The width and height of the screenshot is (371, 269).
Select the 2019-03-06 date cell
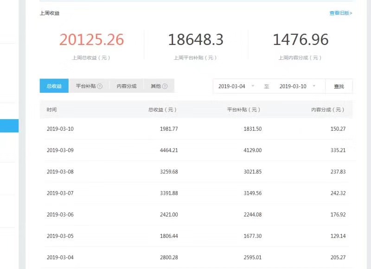click(x=60, y=215)
